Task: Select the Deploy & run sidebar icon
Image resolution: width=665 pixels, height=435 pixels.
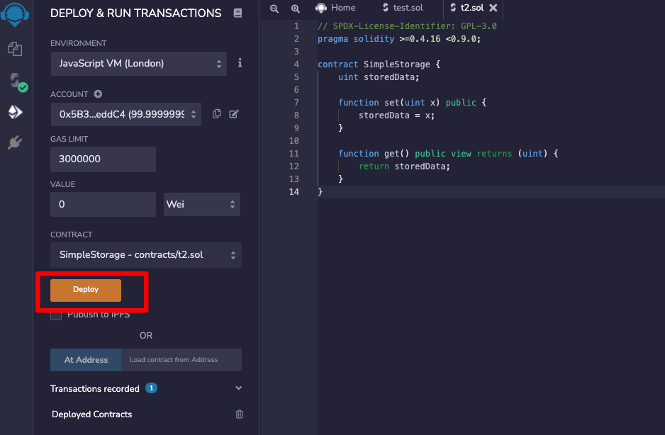Action: 16,112
